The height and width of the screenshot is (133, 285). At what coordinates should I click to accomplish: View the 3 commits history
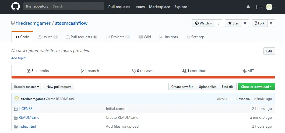38,71
